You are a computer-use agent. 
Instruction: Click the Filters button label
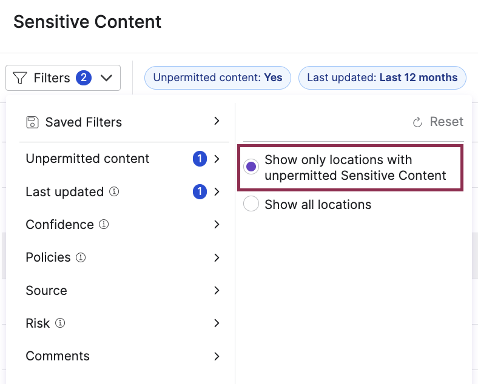(52, 78)
